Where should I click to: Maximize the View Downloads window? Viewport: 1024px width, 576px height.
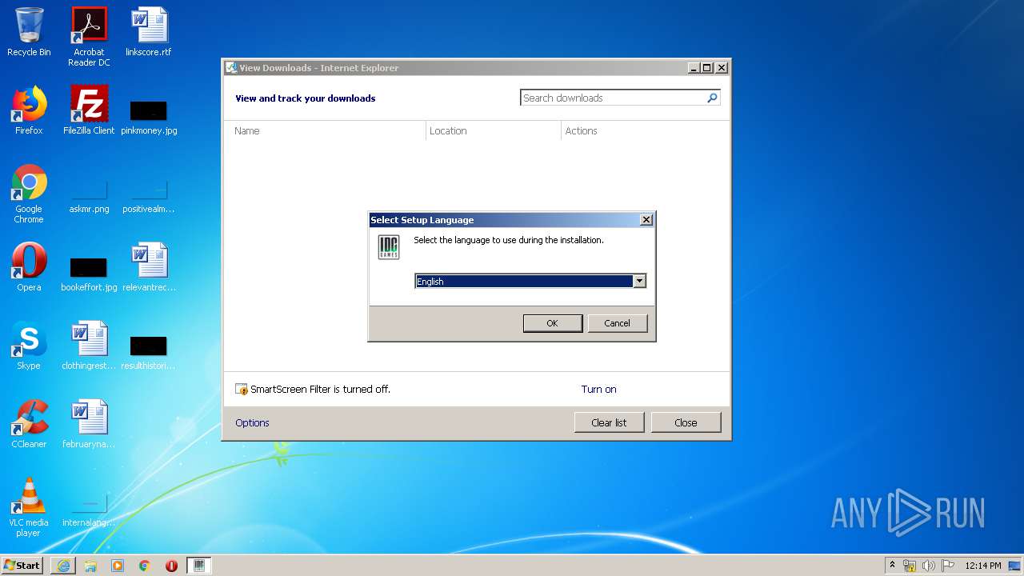pyautogui.click(x=706, y=68)
